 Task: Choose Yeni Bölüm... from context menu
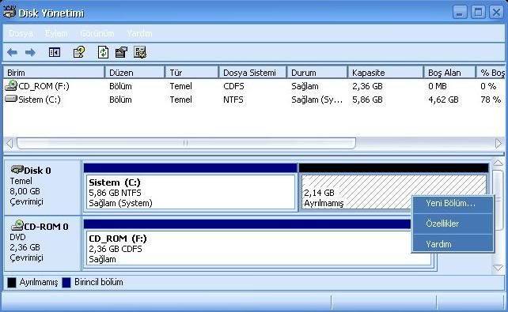(x=453, y=203)
